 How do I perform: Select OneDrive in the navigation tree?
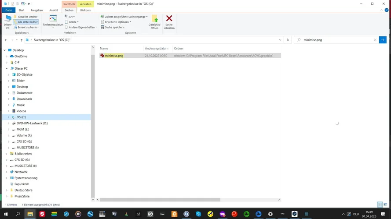(x=21, y=57)
